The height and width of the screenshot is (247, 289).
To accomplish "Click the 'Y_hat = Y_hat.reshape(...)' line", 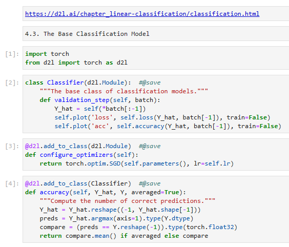I will (x=120, y=210).
